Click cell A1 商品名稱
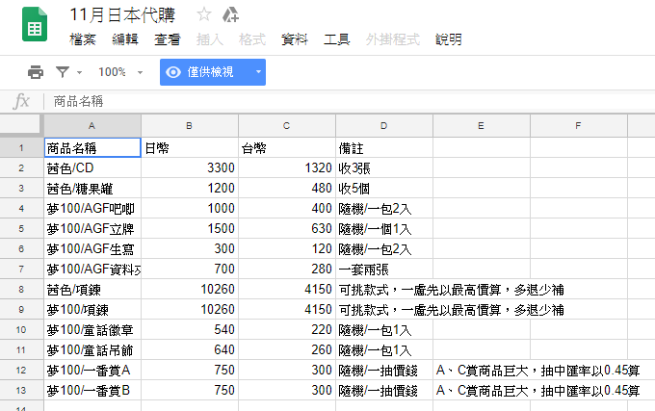655x411 pixels. (92, 148)
